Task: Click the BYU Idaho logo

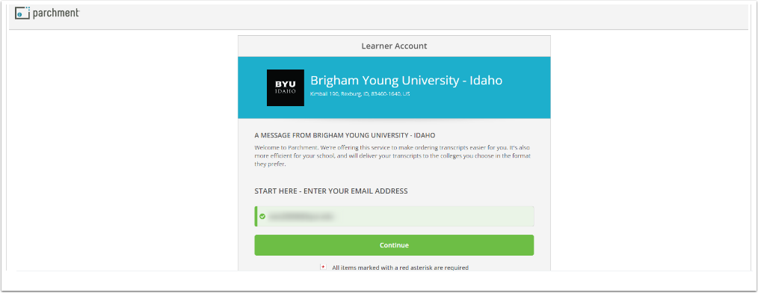Action: (286, 87)
